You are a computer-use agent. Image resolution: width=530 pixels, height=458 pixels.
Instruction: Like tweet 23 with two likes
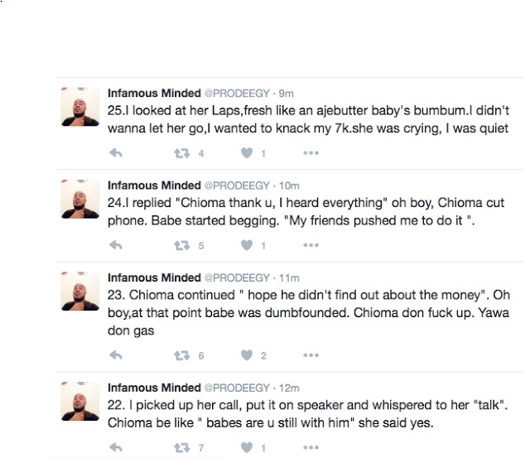pos(246,355)
